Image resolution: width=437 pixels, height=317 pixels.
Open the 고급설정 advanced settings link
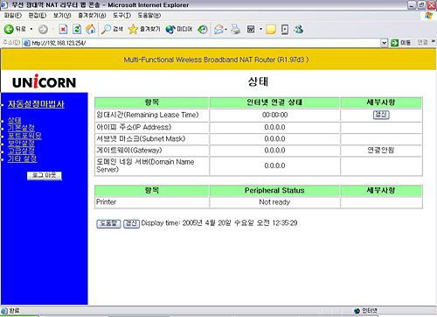coord(21,151)
